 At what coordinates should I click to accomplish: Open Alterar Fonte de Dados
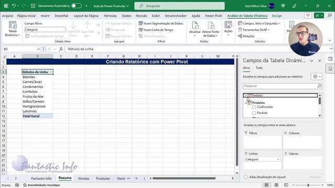coord(210,29)
